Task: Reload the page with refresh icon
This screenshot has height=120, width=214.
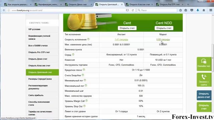Action: point(133,10)
